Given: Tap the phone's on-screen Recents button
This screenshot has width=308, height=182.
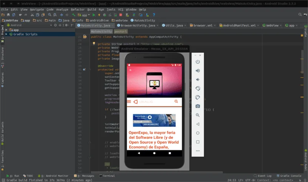Looking at the screenshot, I should coord(170,153).
